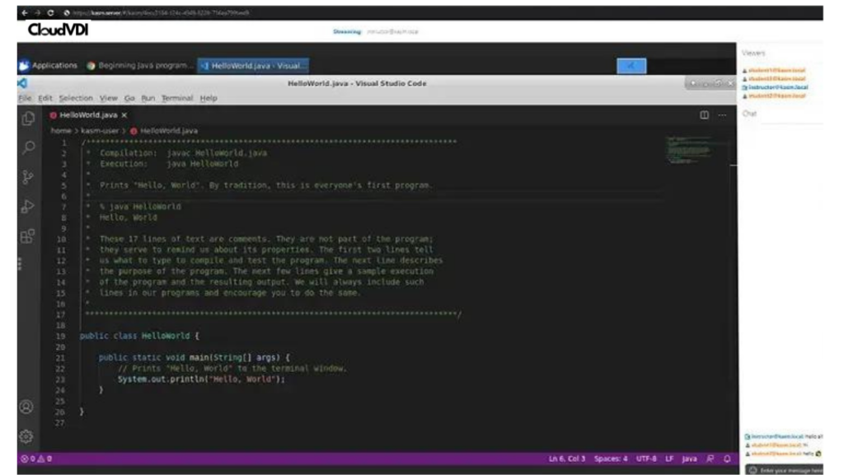
Task: Open the Selection menu
Action: click(x=76, y=98)
